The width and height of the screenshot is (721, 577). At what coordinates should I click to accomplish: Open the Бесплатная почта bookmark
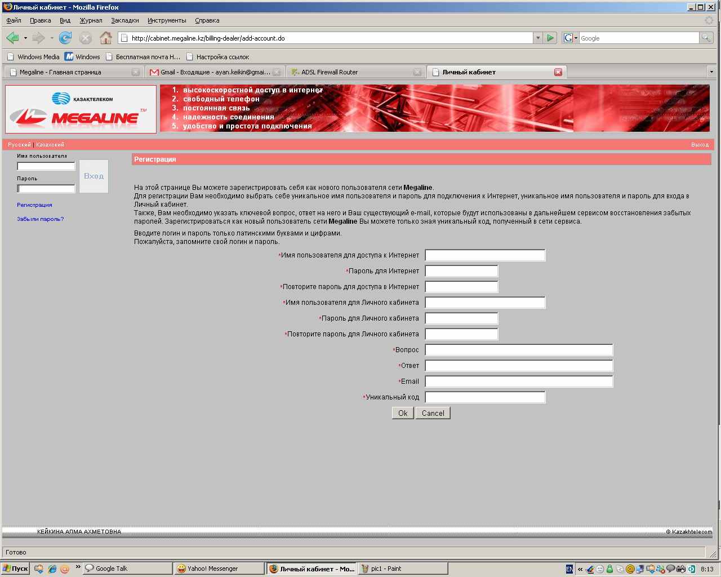coord(143,57)
